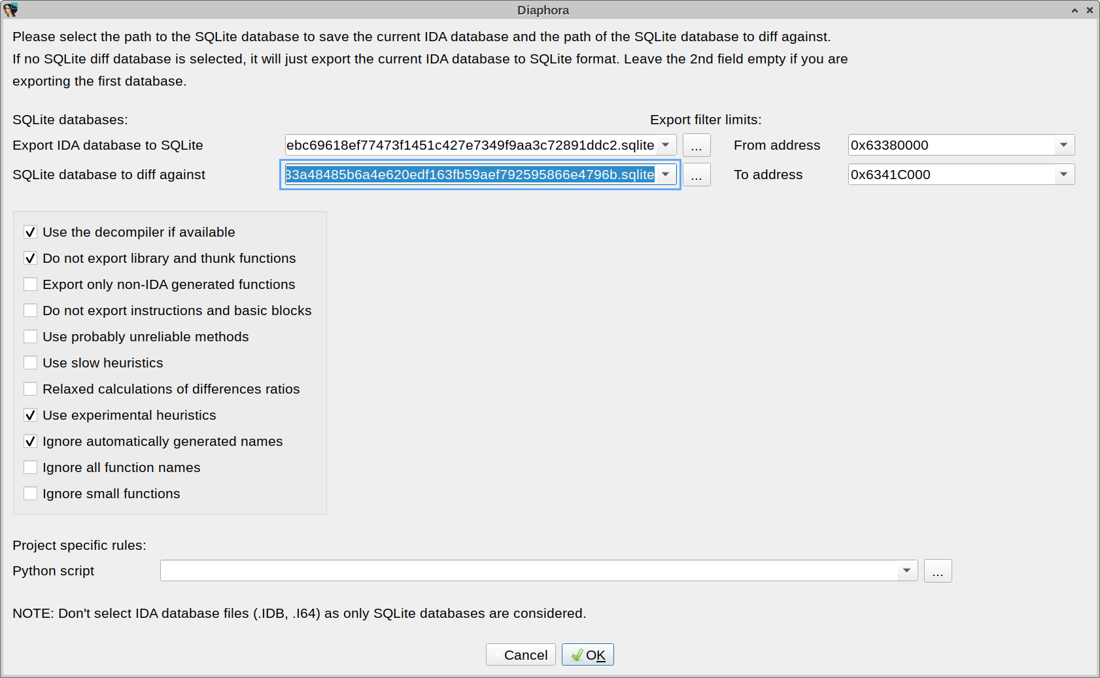
Task: Turn on 'Use slow heuristics'
Action: (30, 362)
